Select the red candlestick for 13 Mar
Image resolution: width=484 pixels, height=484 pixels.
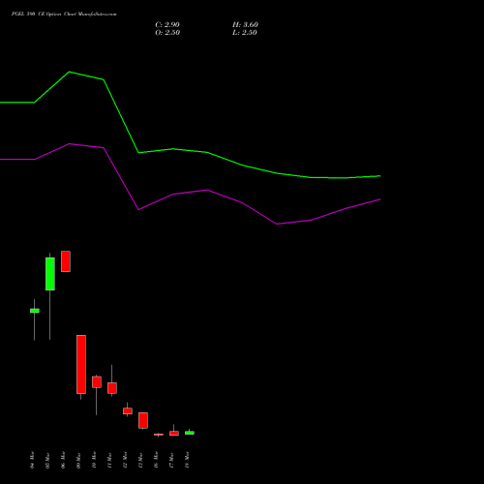[x=143, y=420]
